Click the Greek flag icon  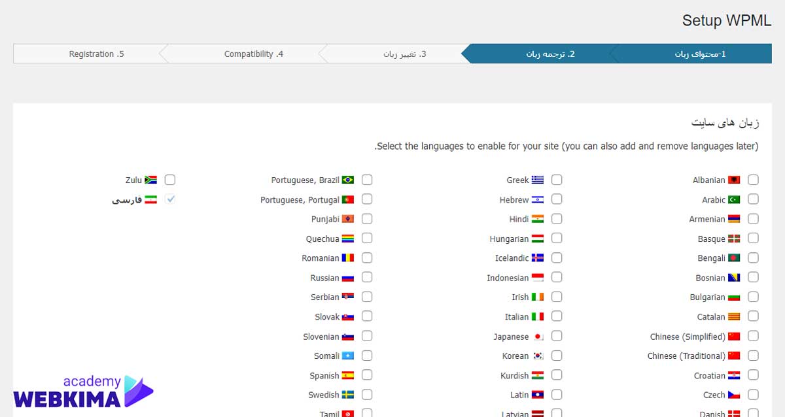538,180
